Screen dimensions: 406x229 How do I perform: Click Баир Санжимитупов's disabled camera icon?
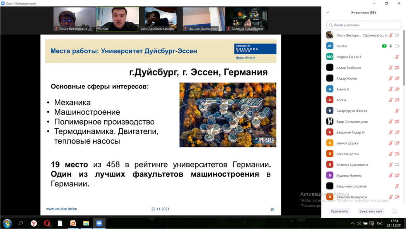click(397, 121)
